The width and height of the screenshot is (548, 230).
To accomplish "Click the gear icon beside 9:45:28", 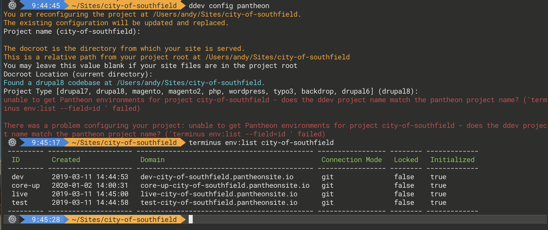I will tap(12, 219).
